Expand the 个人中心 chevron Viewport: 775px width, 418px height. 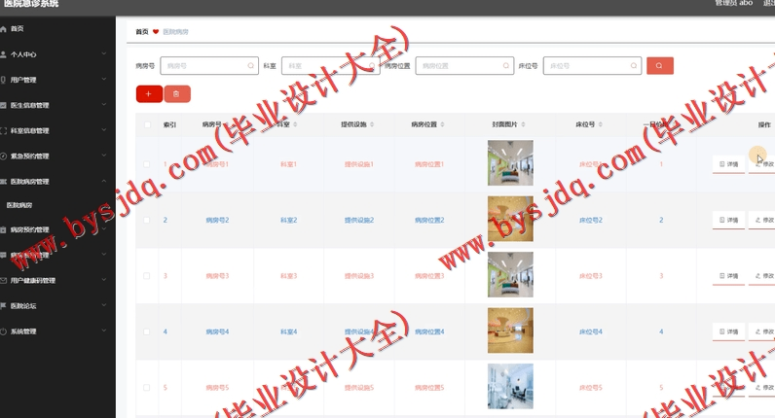coord(104,53)
